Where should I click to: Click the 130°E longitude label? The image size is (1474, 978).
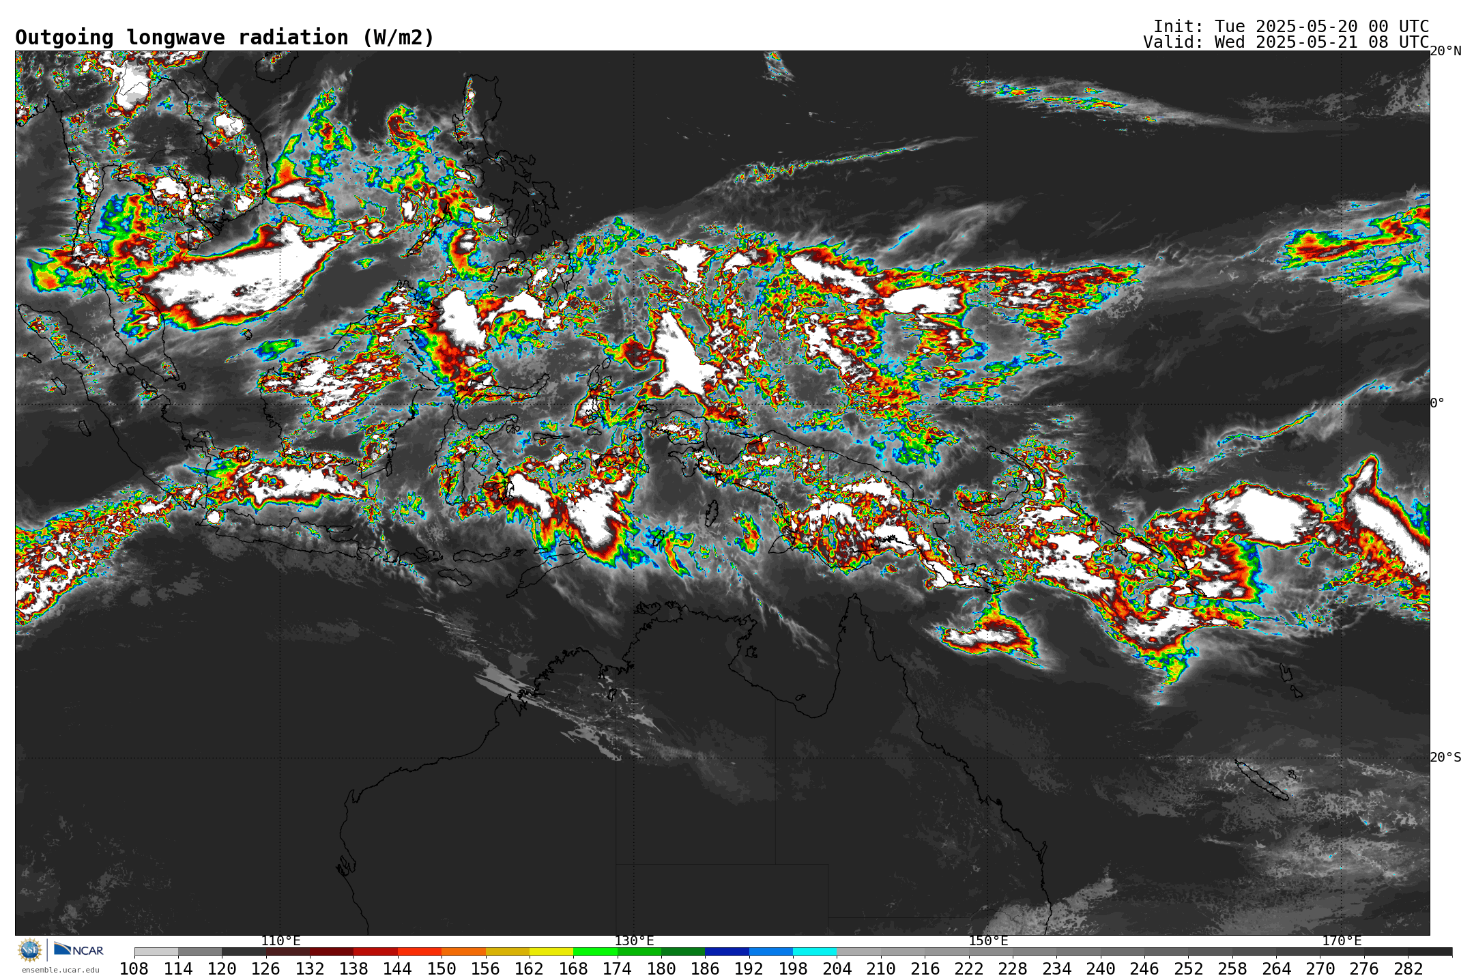(x=634, y=941)
